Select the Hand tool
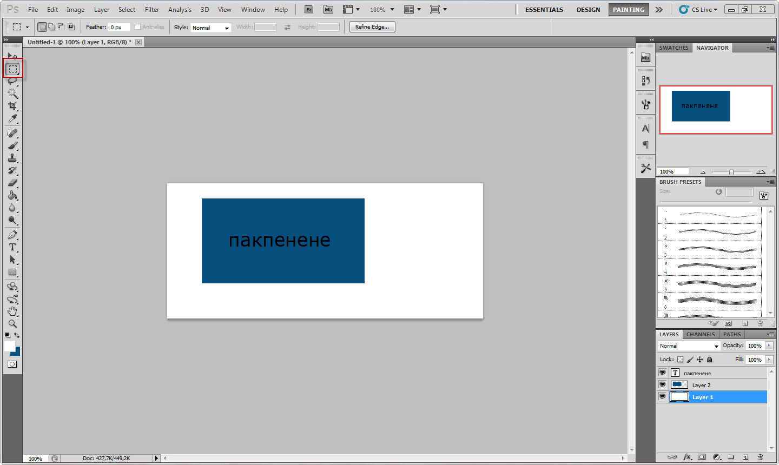The height and width of the screenshot is (465, 779). click(x=12, y=311)
